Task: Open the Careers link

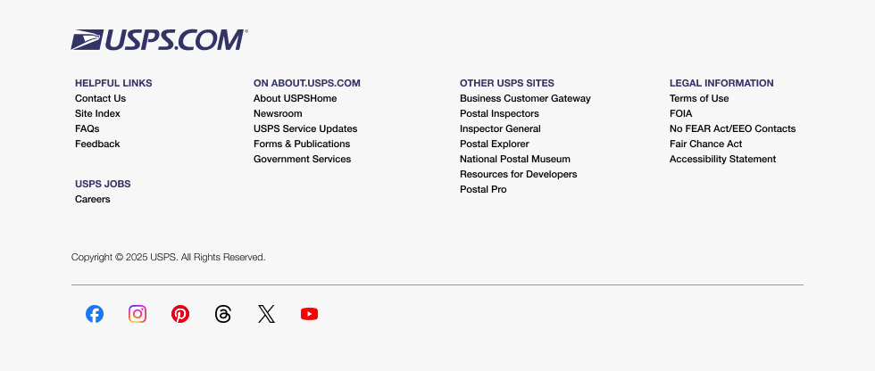Action: point(93,200)
